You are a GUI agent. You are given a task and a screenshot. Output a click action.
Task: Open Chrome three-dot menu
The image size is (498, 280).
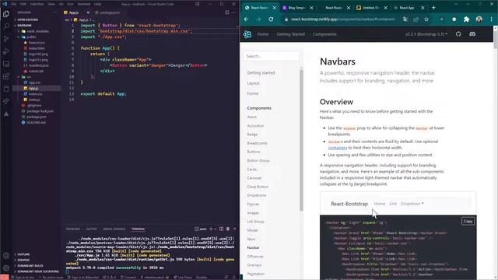point(491,19)
